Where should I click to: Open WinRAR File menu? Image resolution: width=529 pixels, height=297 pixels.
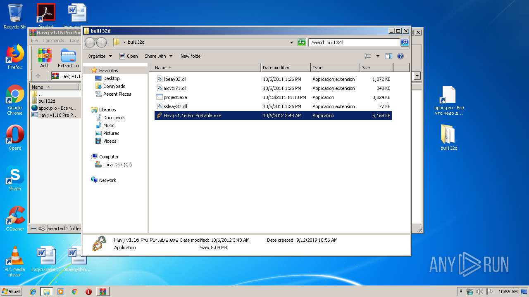(34, 40)
